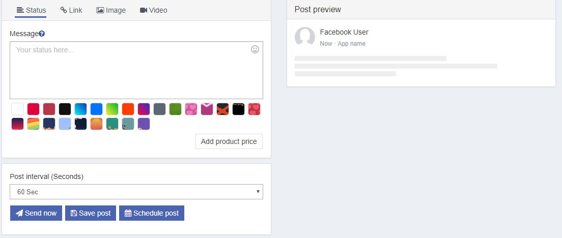Open the emoji picker smiley icon
The image size is (562, 238).
tap(255, 49)
